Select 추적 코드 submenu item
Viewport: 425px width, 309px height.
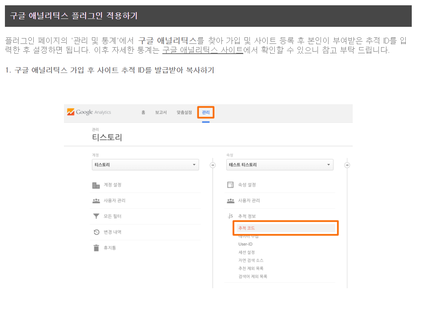(x=286, y=228)
